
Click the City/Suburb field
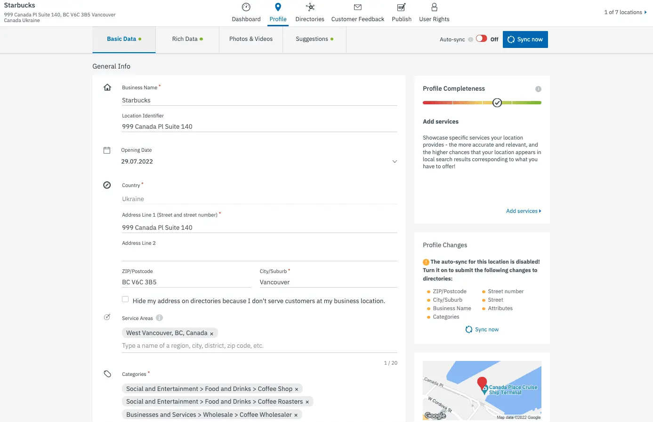click(329, 282)
